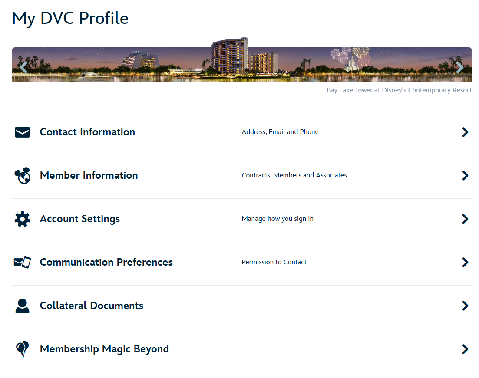Expand the Member Information section chevron
Viewport: 479px width, 378px height.
pyautogui.click(x=465, y=175)
